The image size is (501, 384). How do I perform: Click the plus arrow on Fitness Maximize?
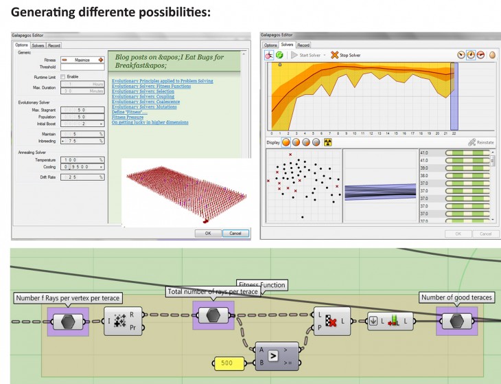click(x=100, y=60)
